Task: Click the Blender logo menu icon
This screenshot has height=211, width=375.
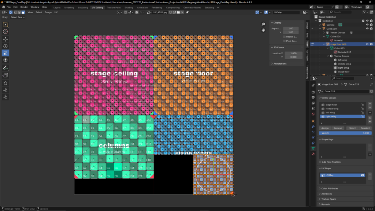Action: (3, 7)
